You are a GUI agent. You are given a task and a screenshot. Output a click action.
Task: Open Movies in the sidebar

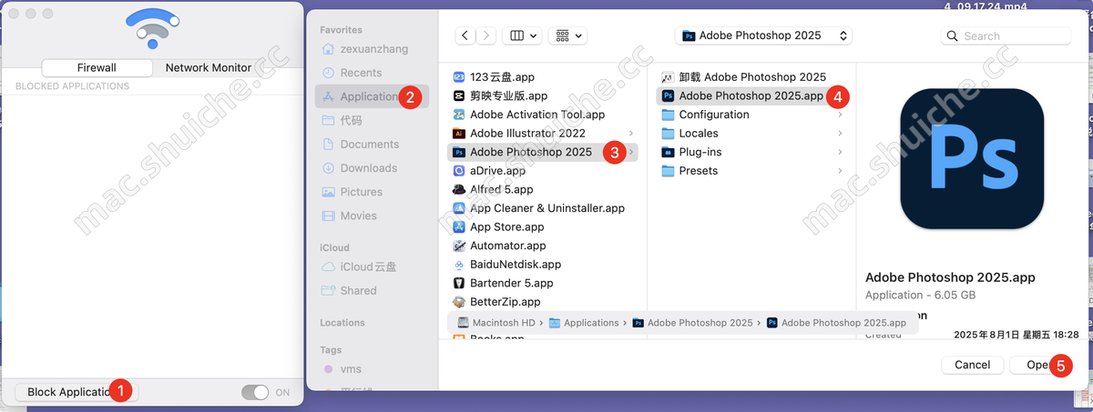372,216
